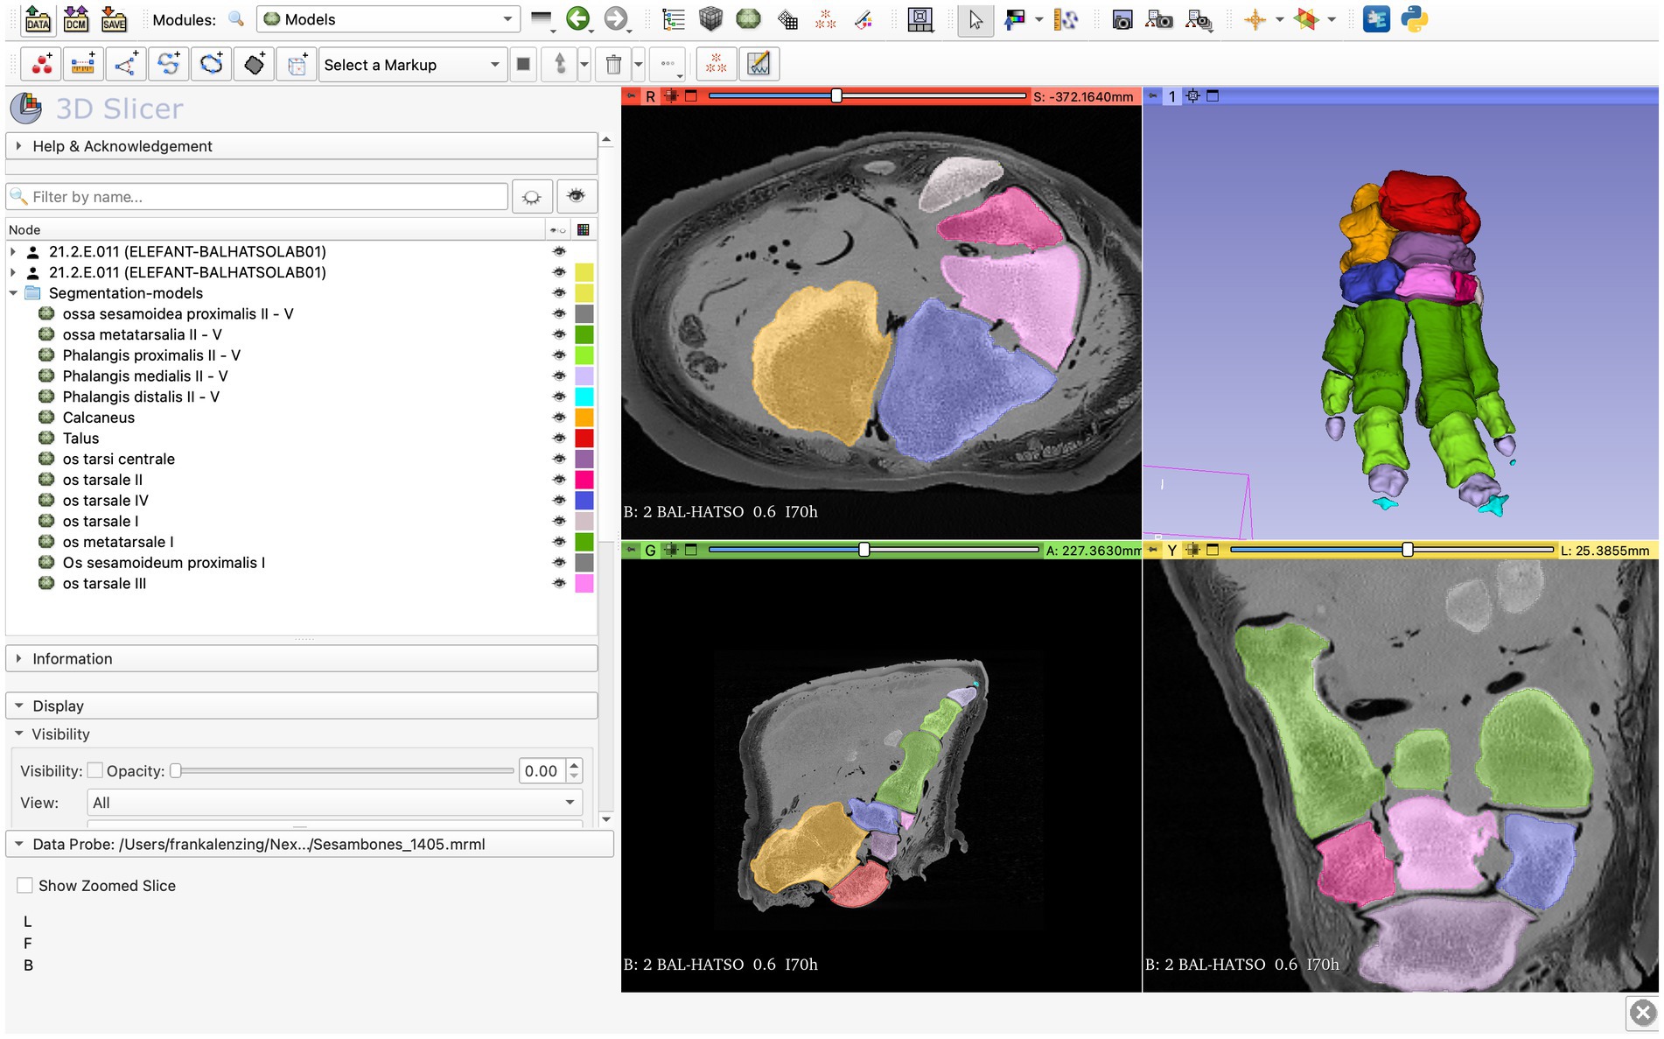Click the Node column header
1664x1039 pixels.
[x=275, y=229]
